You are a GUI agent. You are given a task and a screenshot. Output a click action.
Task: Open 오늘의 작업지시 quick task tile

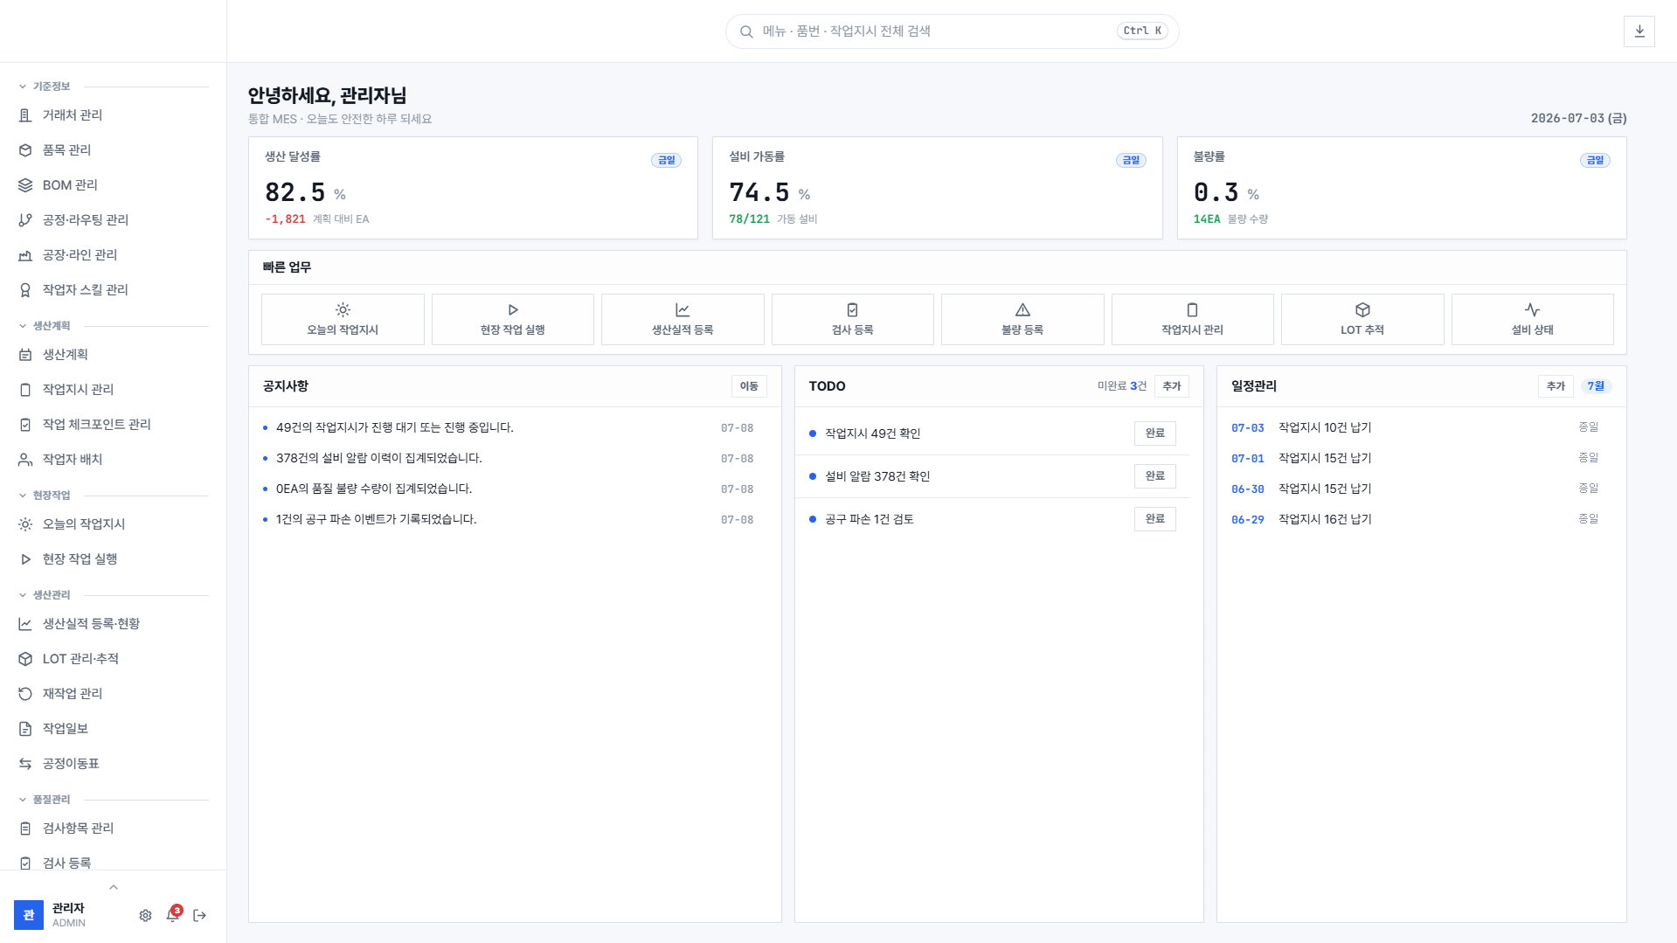(x=343, y=319)
